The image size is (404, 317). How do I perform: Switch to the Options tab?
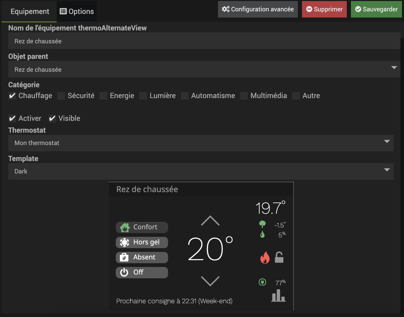click(77, 11)
